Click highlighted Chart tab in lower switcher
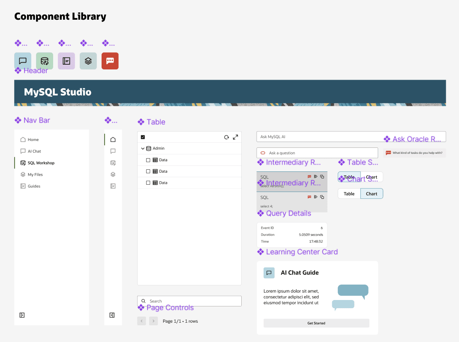 tap(372, 194)
